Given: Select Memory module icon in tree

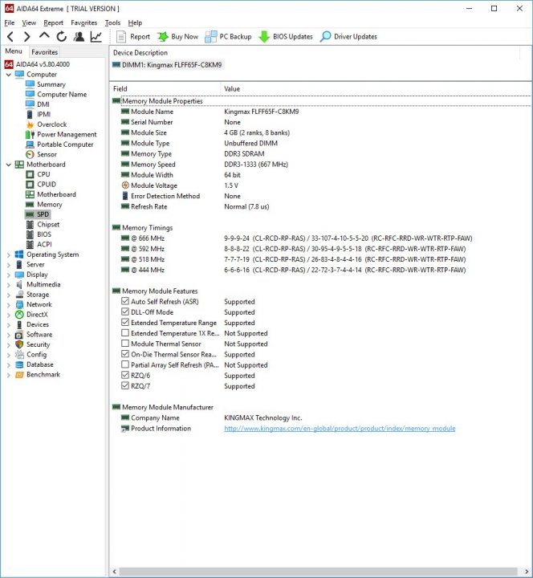Looking at the screenshot, I should tap(30, 205).
